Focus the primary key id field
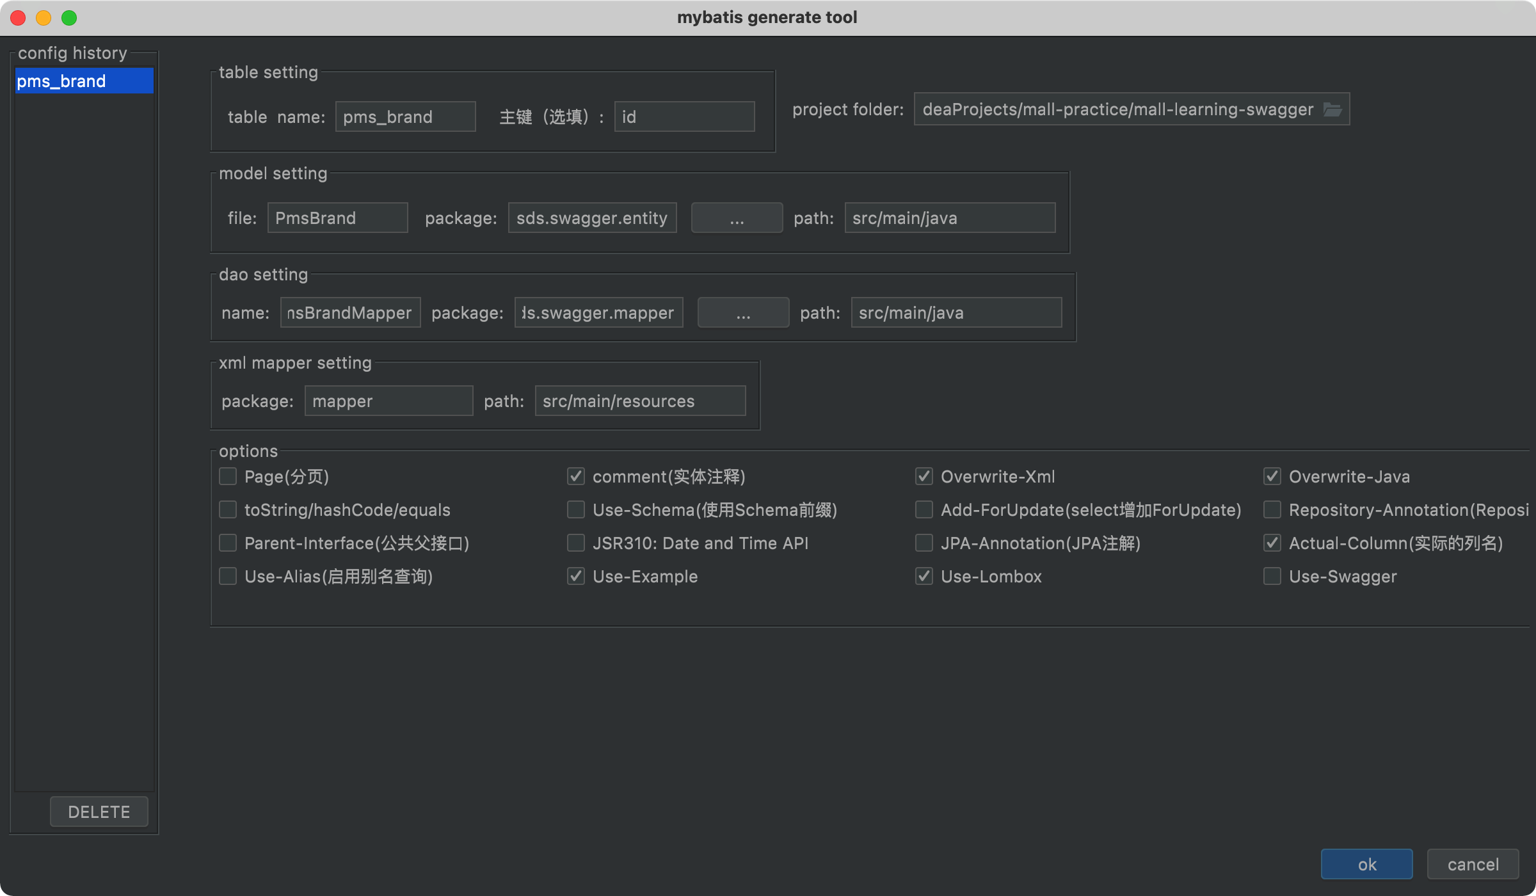 click(685, 117)
